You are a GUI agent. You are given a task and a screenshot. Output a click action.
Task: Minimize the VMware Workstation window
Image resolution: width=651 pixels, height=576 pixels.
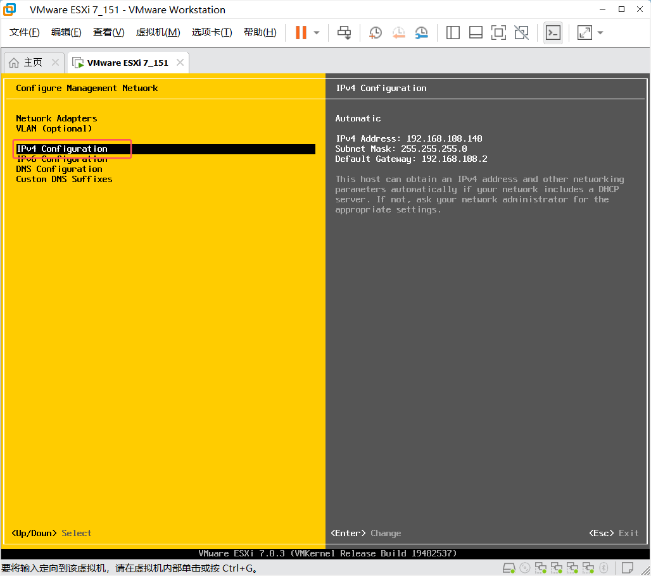click(x=602, y=9)
